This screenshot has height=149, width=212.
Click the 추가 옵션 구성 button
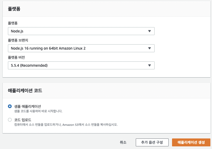[x=152, y=142]
